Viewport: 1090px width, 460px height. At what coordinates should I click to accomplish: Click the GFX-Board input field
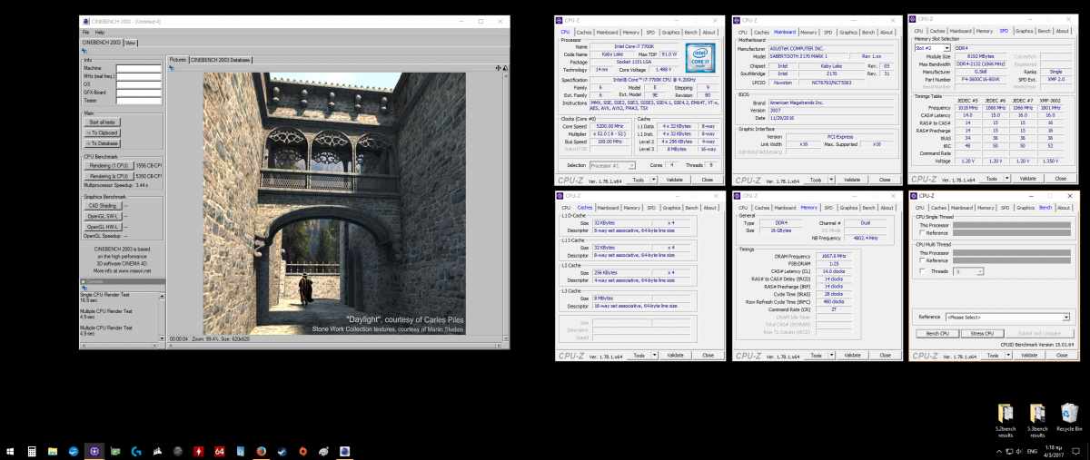point(138,93)
